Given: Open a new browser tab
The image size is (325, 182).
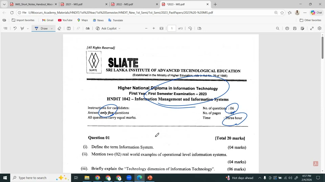Looking at the screenshot, I should [x=215, y=4].
